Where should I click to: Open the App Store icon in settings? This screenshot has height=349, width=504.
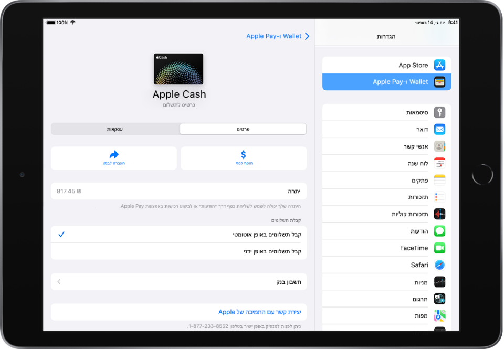coord(439,65)
